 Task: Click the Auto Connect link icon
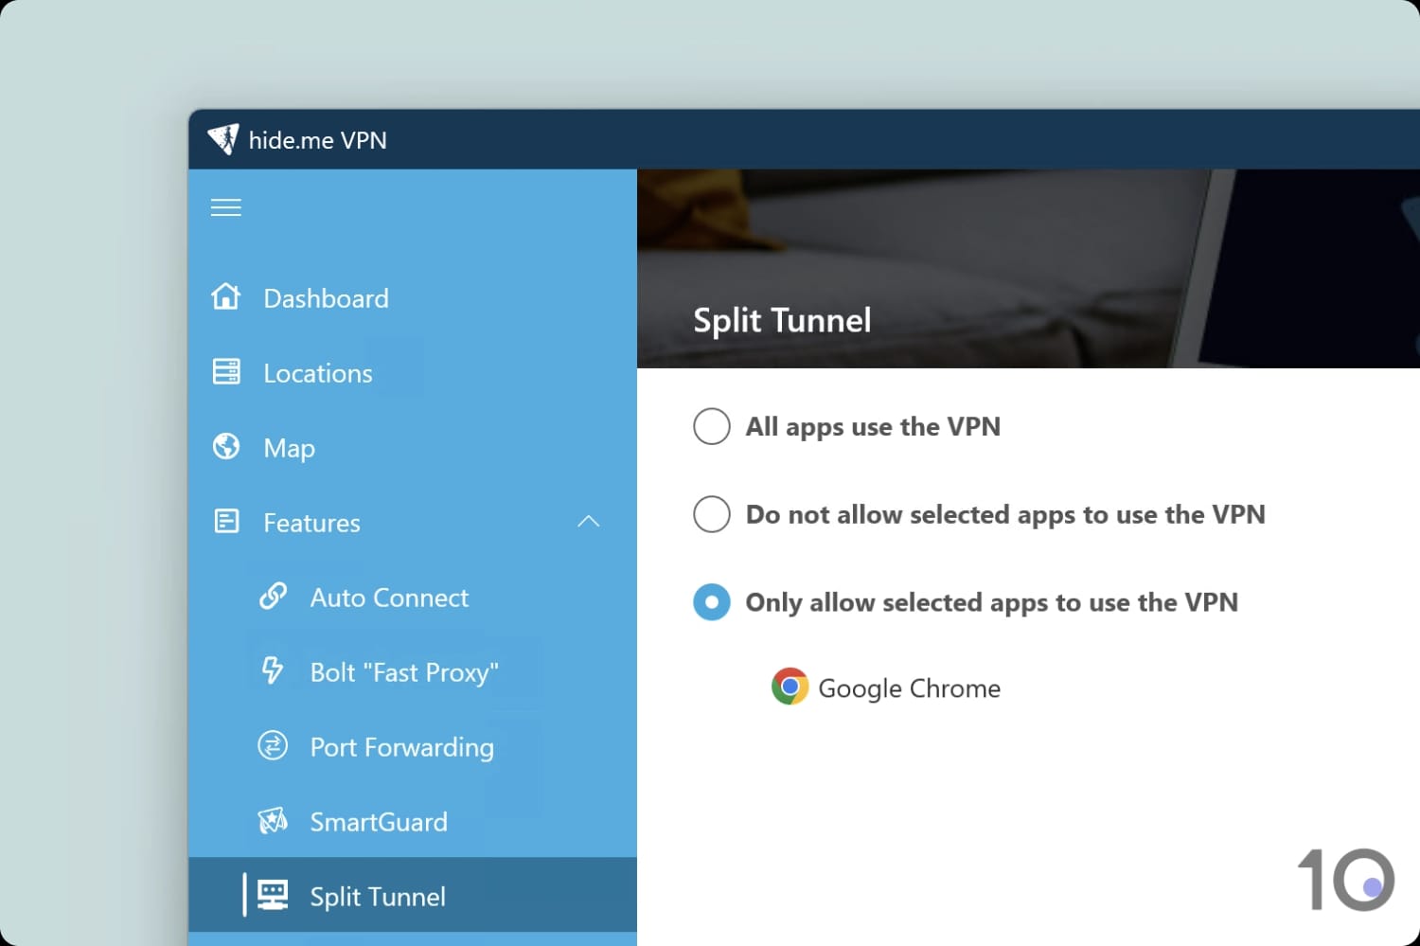coord(273,597)
